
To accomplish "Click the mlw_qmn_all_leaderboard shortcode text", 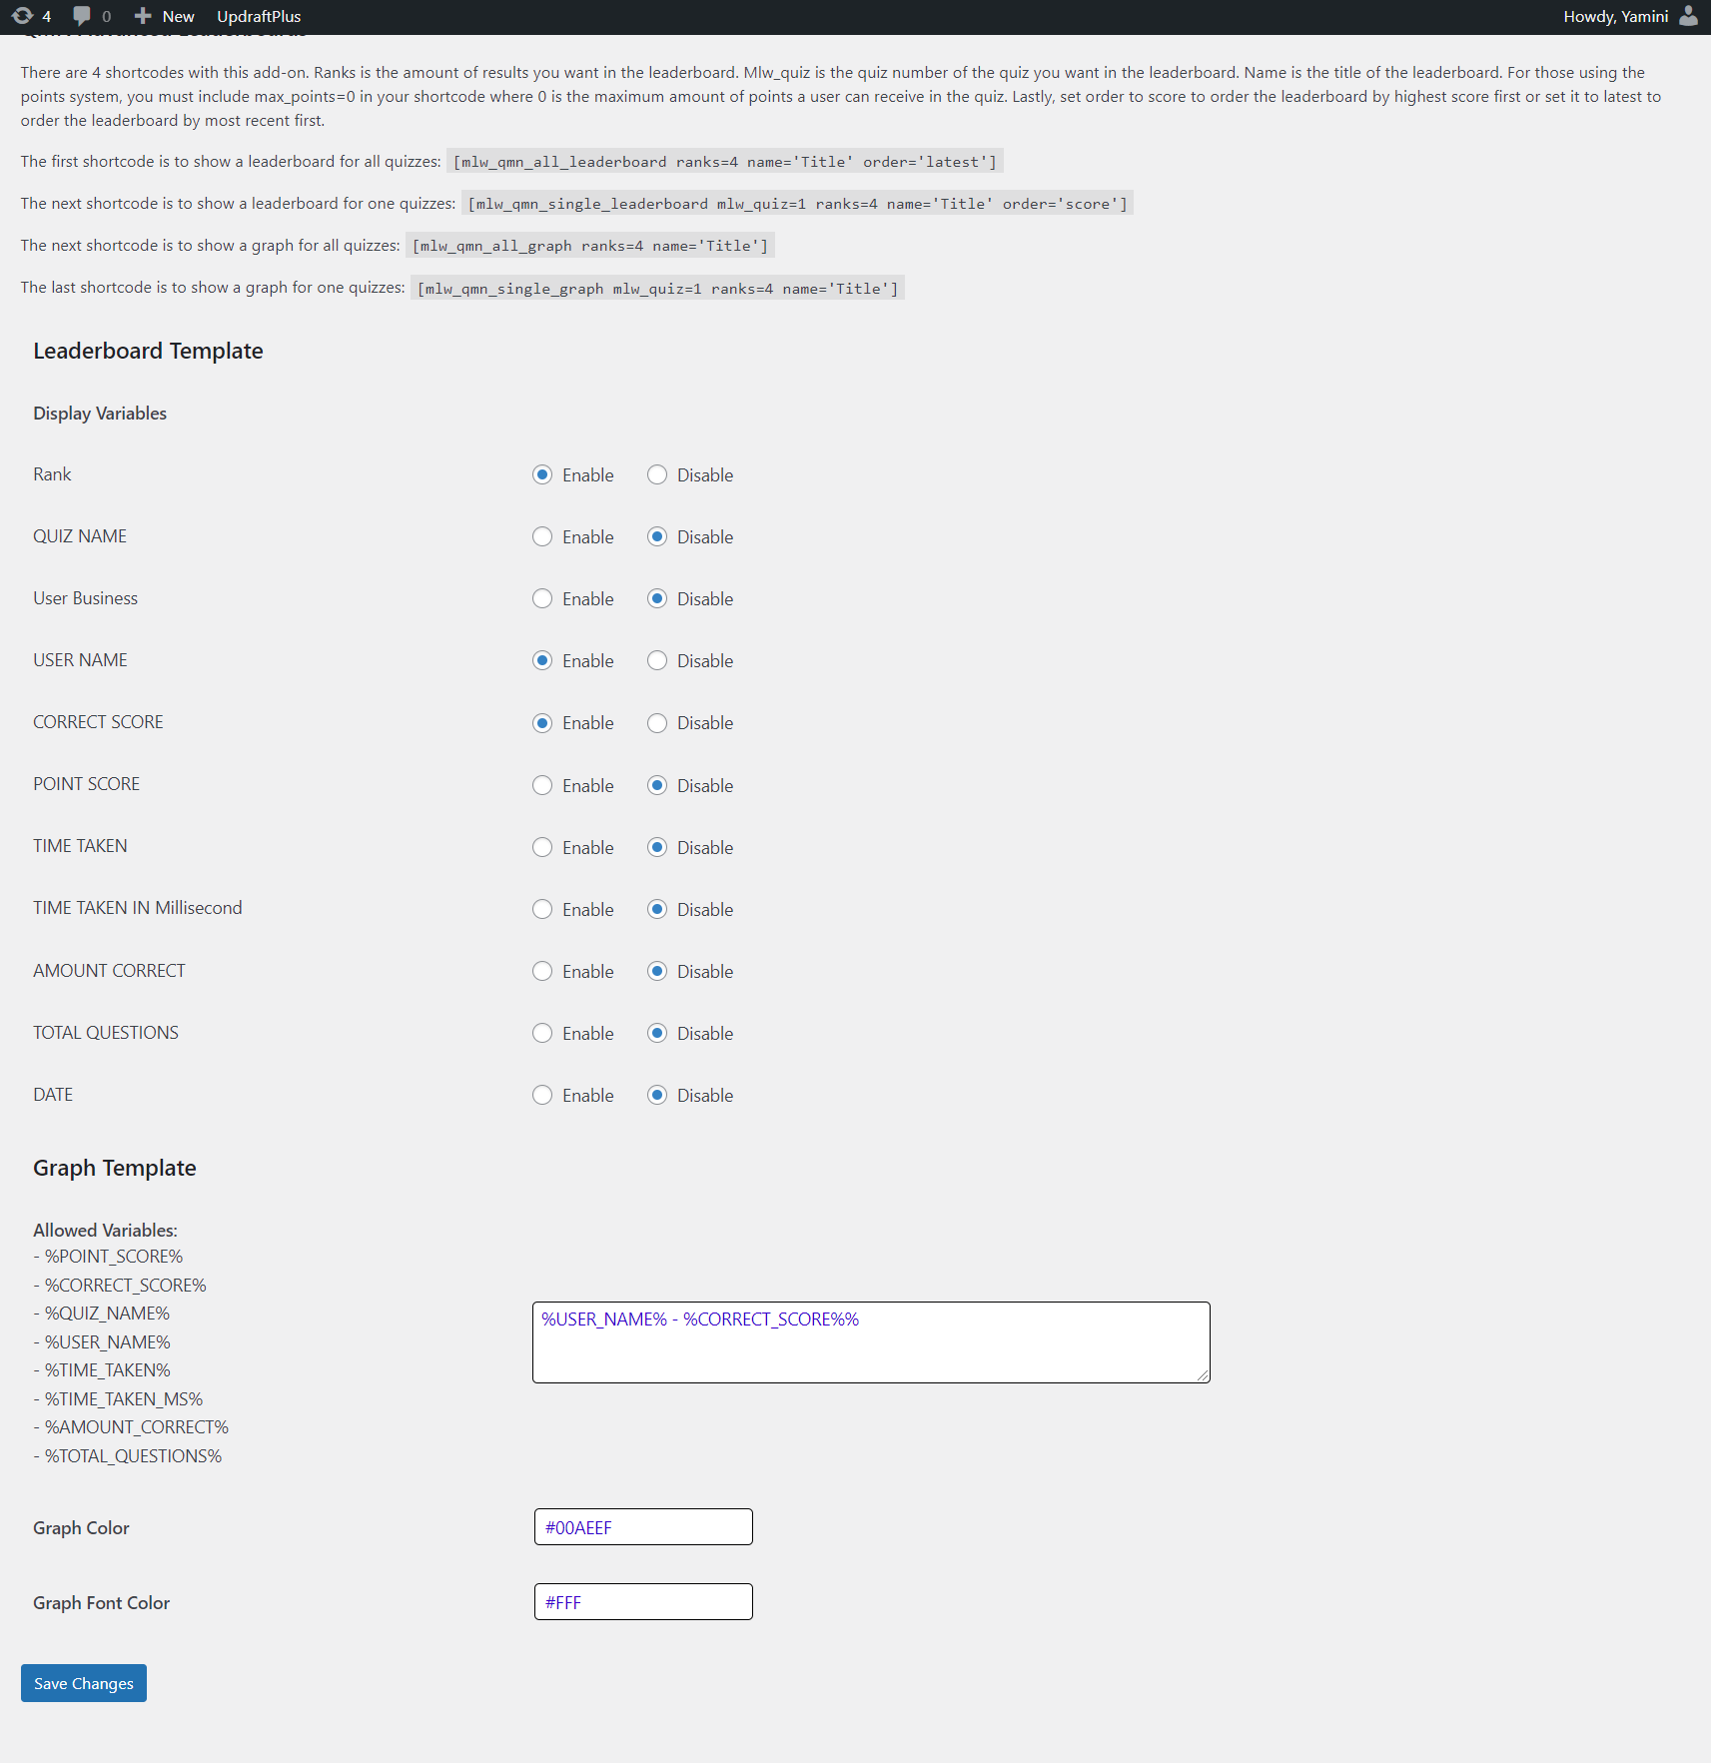I will [725, 162].
